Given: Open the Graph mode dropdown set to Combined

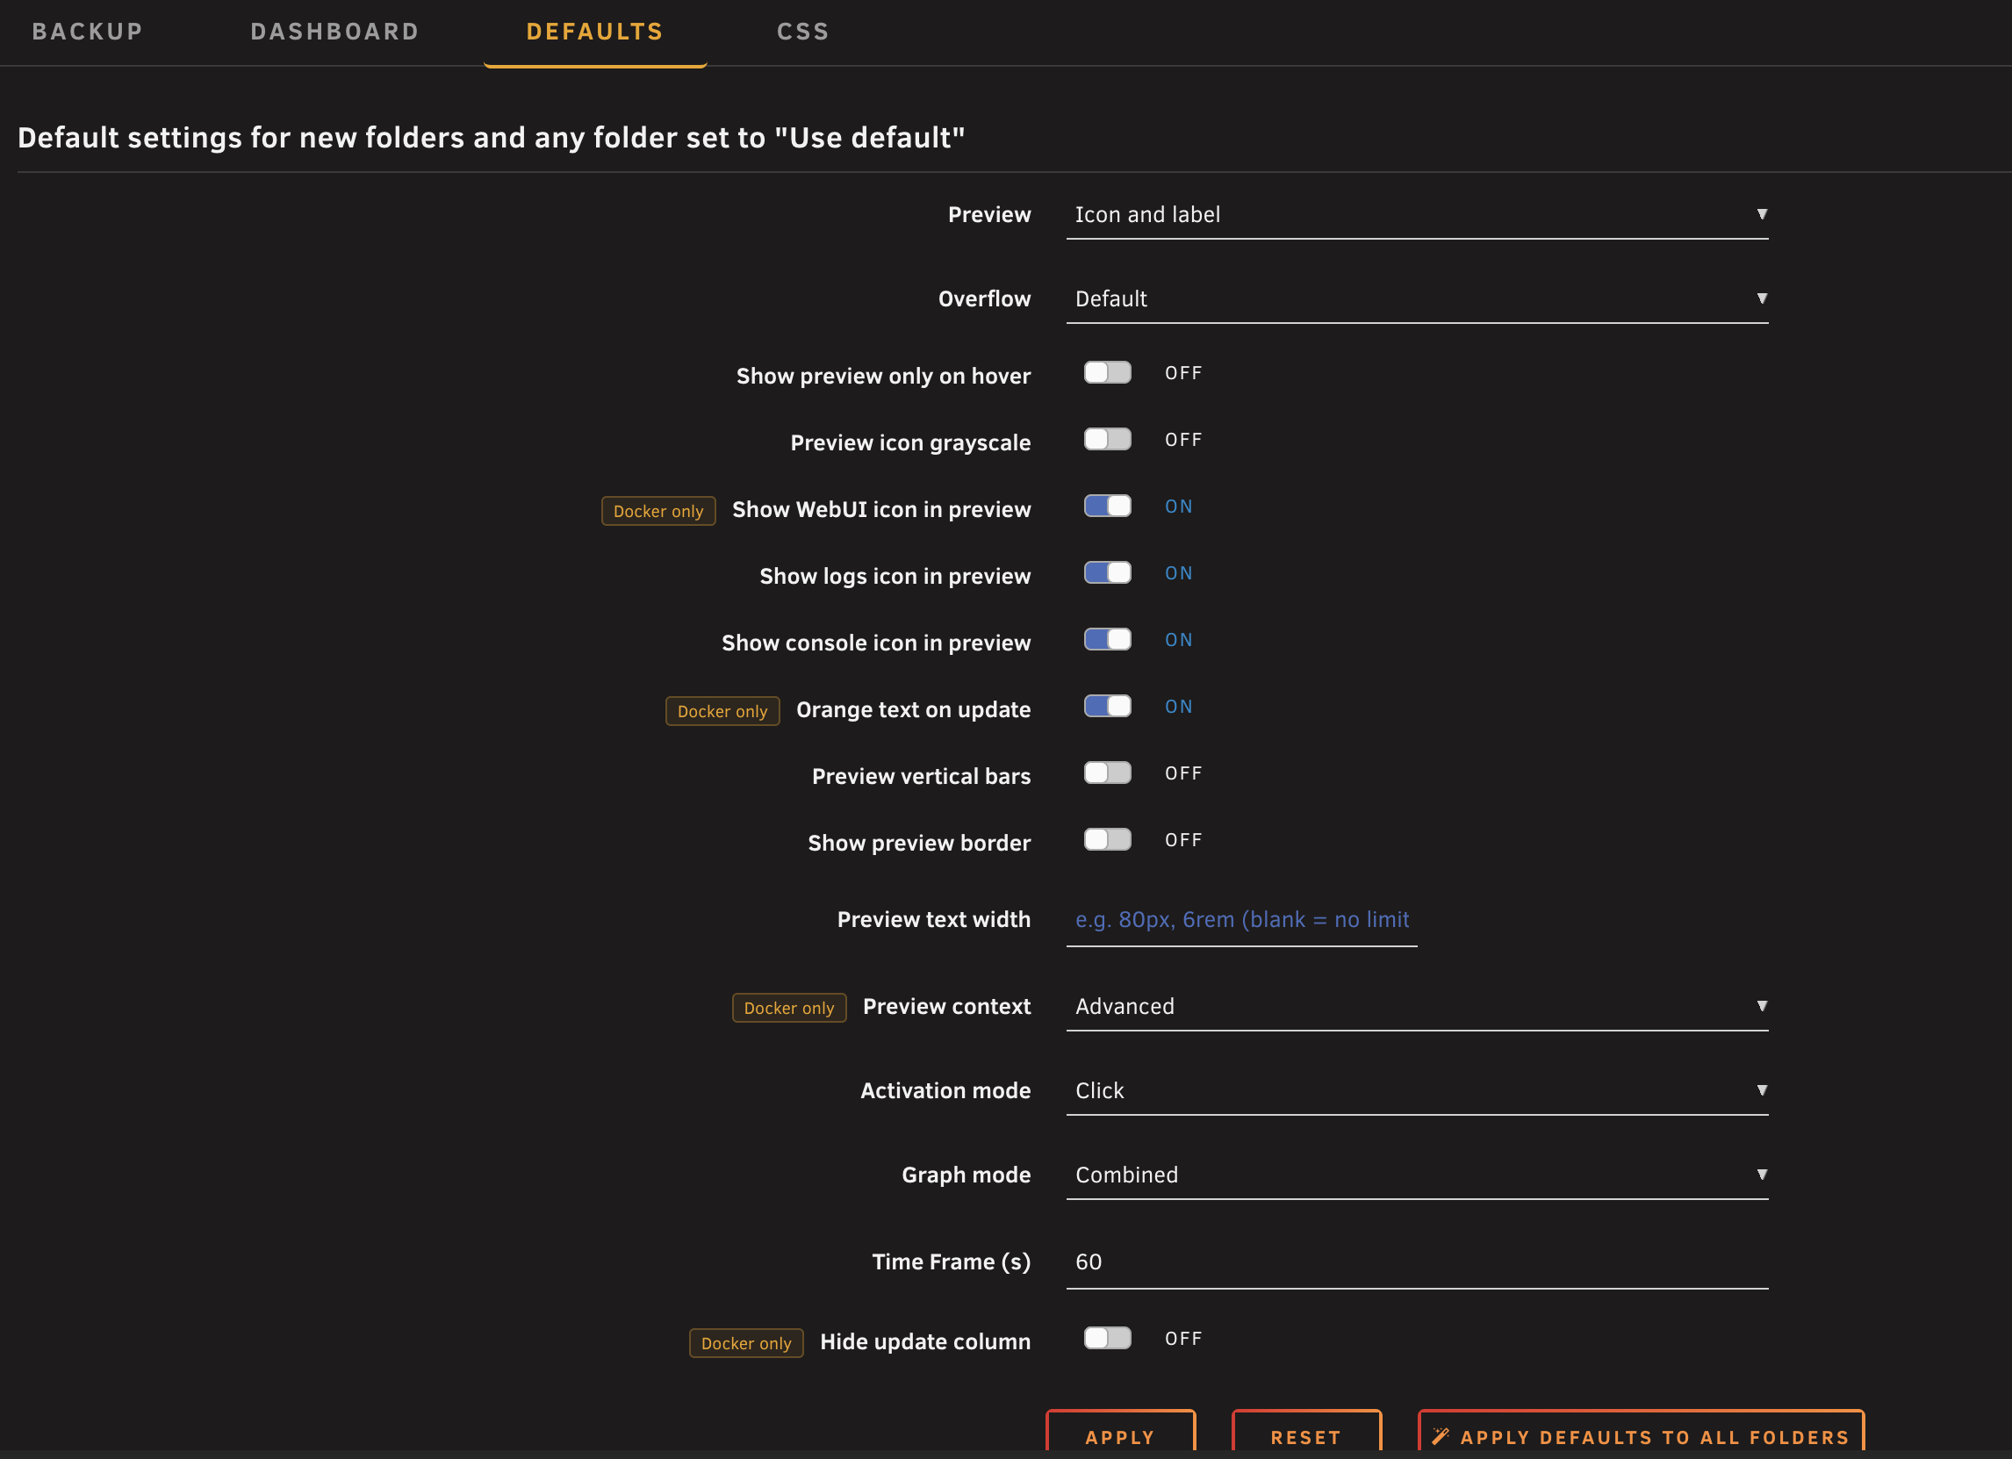Looking at the screenshot, I should [x=1417, y=1175].
